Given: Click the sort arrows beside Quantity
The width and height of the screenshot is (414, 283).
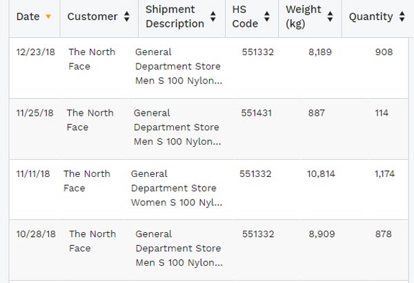Looking at the screenshot, I should point(402,17).
